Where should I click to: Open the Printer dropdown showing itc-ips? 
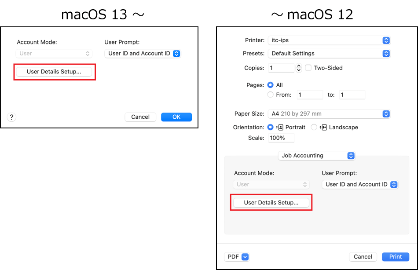pyautogui.click(x=329, y=40)
